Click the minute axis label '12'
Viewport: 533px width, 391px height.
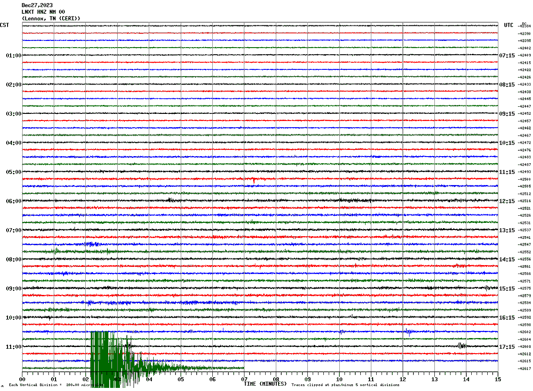(x=403, y=379)
